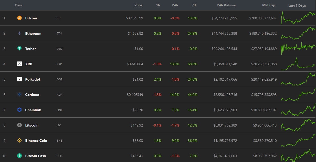Viewport: 316px width, 162px height.
Task: Click the Chainlink coin icon
Action: [19, 110]
